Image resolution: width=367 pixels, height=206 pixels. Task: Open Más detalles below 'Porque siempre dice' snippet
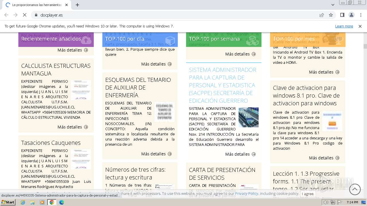coord(157,64)
